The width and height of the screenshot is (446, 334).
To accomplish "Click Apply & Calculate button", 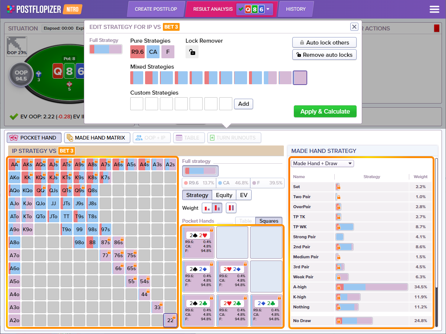I will pos(325,111).
